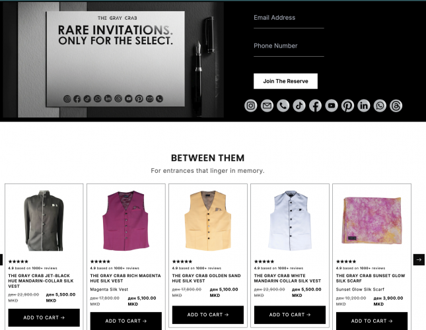Click the 'BETWEEN THEM' section heading
Screen dimensions: 426x330
208,158
